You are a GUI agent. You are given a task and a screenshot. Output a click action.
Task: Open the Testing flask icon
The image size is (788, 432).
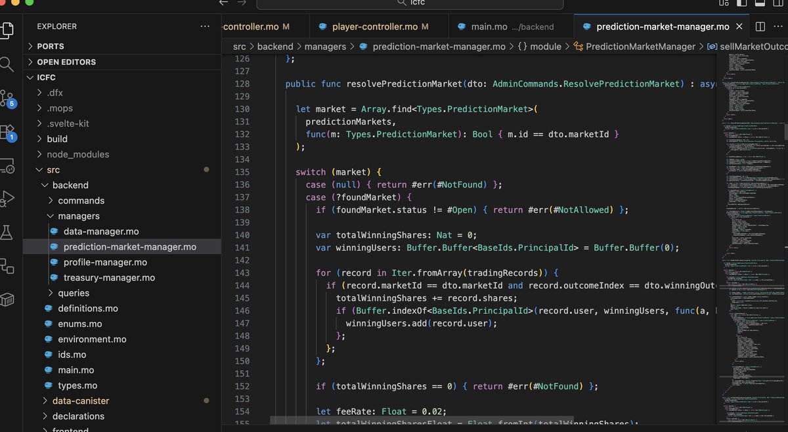point(7,232)
